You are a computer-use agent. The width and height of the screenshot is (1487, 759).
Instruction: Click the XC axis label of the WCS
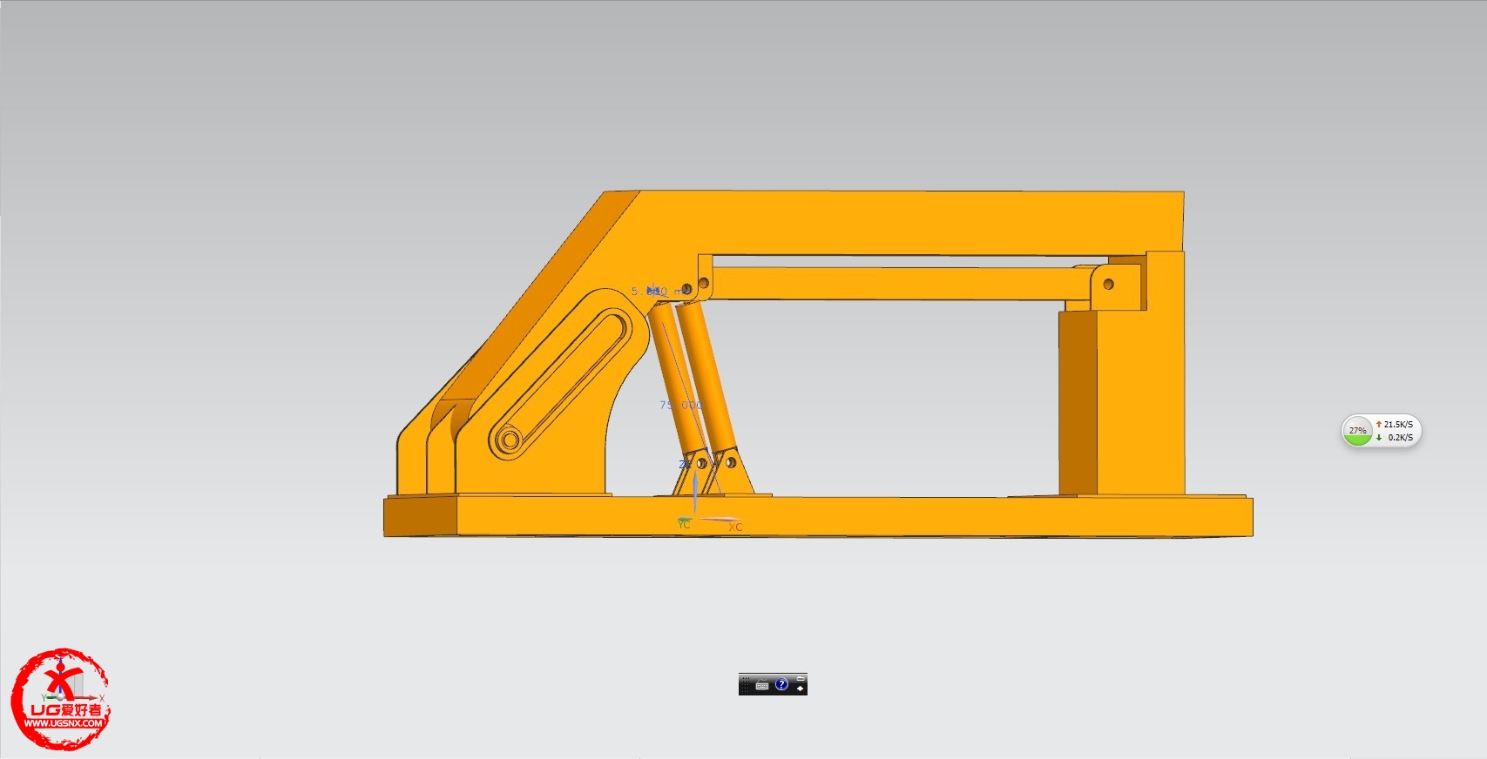[x=735, y=527]
